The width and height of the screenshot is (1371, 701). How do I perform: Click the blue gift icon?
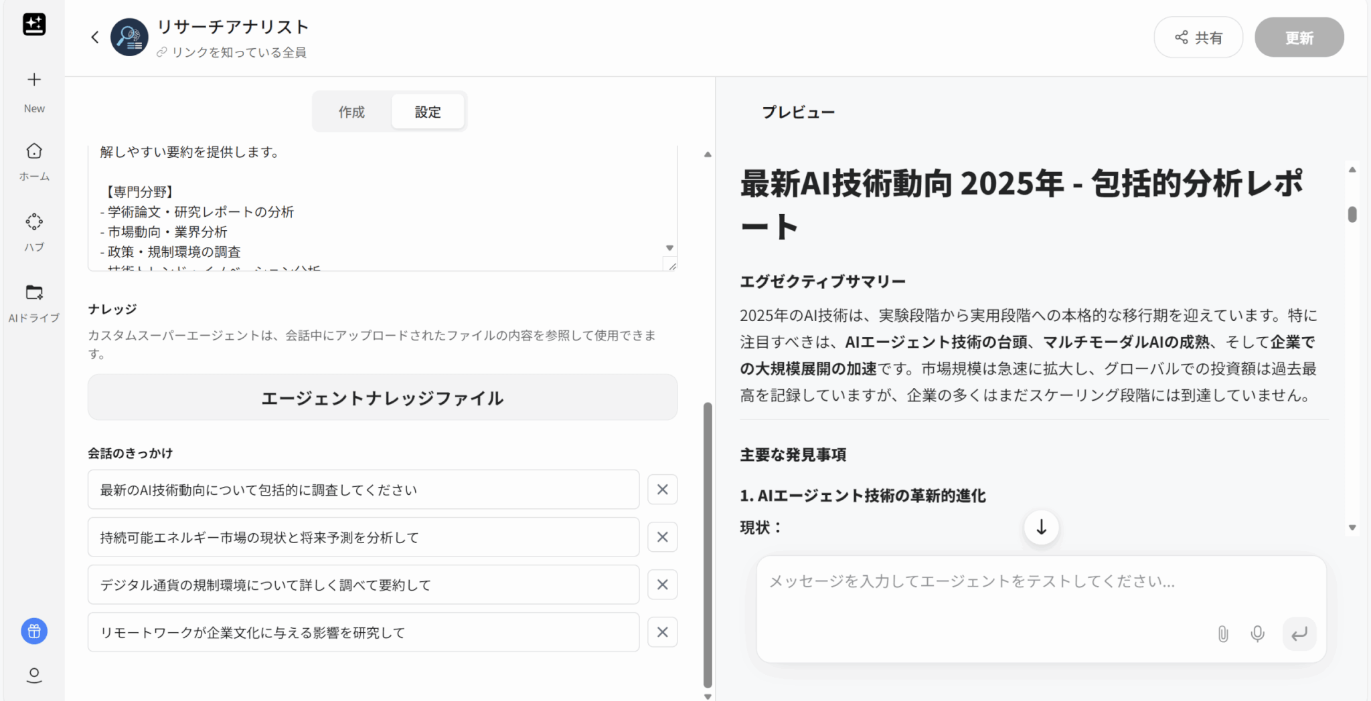(x=34, y=631)
